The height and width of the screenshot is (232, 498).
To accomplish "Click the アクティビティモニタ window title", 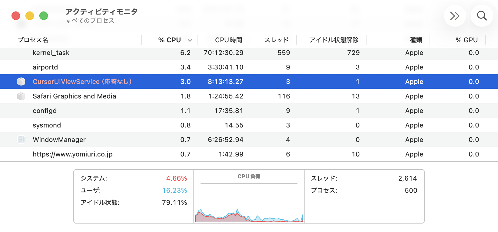I will tap(101, 11).
